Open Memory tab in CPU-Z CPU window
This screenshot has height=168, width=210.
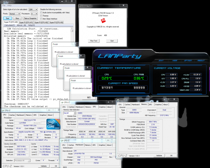tap(29, 115)
